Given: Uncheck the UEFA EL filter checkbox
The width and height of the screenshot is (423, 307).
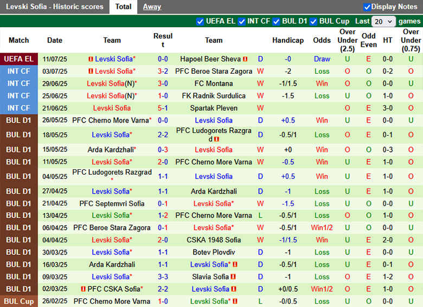Looking at the screenshot, I should point(200,22).
